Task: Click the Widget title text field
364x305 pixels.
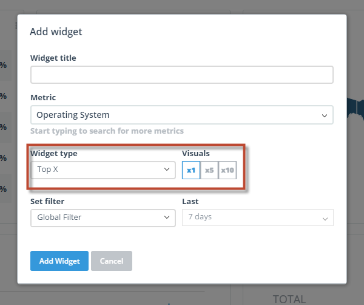Action: coord(182,75)
